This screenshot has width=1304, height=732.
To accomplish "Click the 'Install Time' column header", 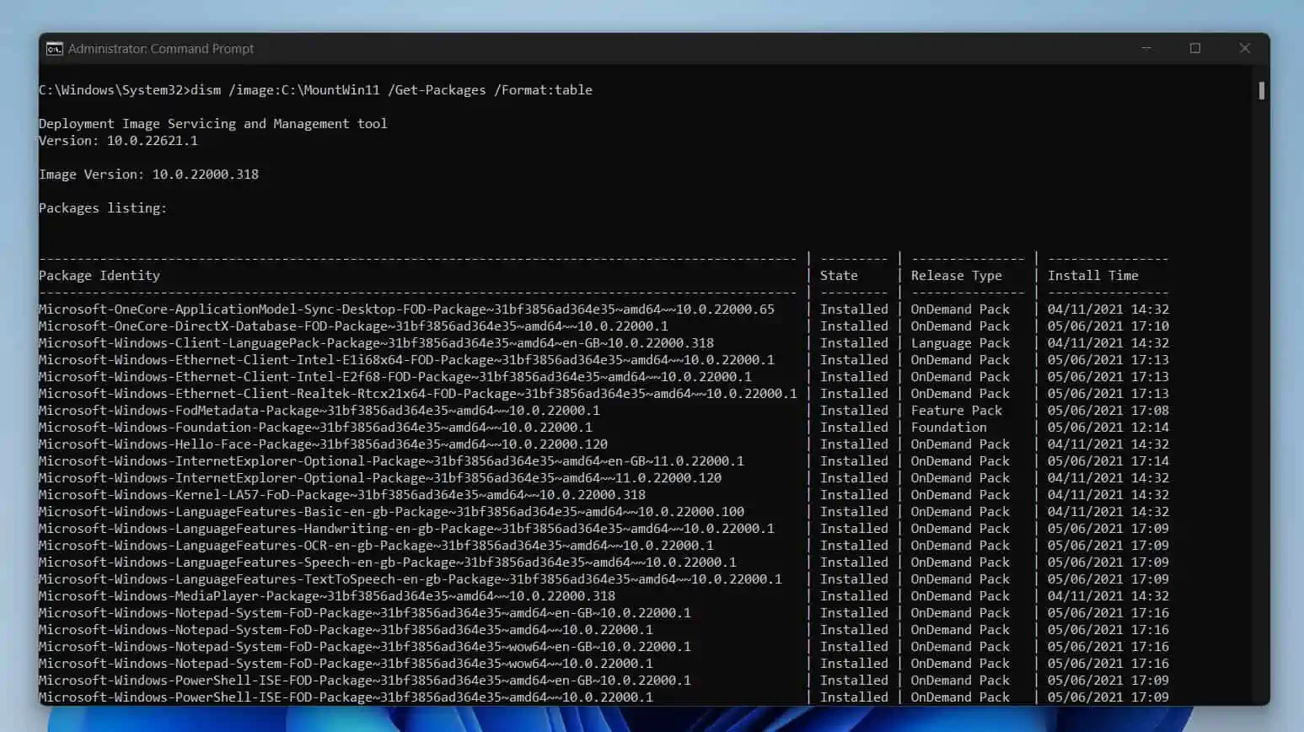I will (1092, 276).
